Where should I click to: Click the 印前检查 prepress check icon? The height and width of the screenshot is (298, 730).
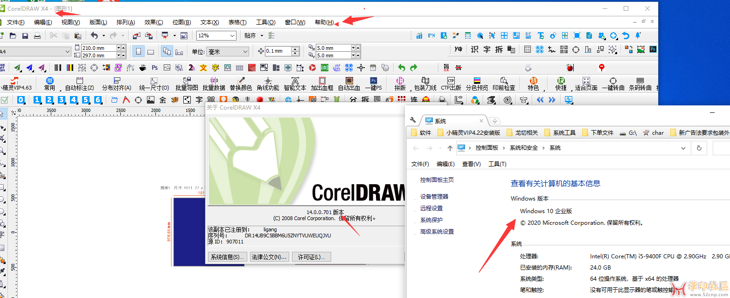(x=504, y=83)
